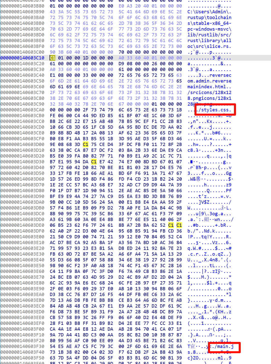Click the selected C1 byte at row 603C10

coord(53,58)
